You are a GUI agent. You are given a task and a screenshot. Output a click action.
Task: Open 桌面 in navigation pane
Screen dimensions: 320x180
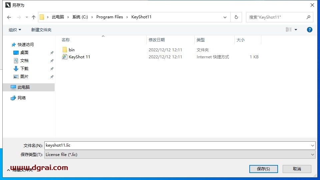24,52
